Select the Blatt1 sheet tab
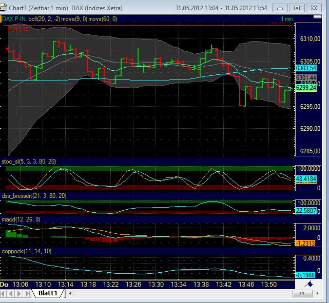329x303 pixels. (x=48, y=293)
